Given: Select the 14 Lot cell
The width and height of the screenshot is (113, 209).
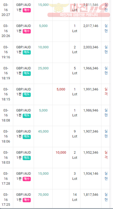Looking at the screenshot, I should coord(75,197).
